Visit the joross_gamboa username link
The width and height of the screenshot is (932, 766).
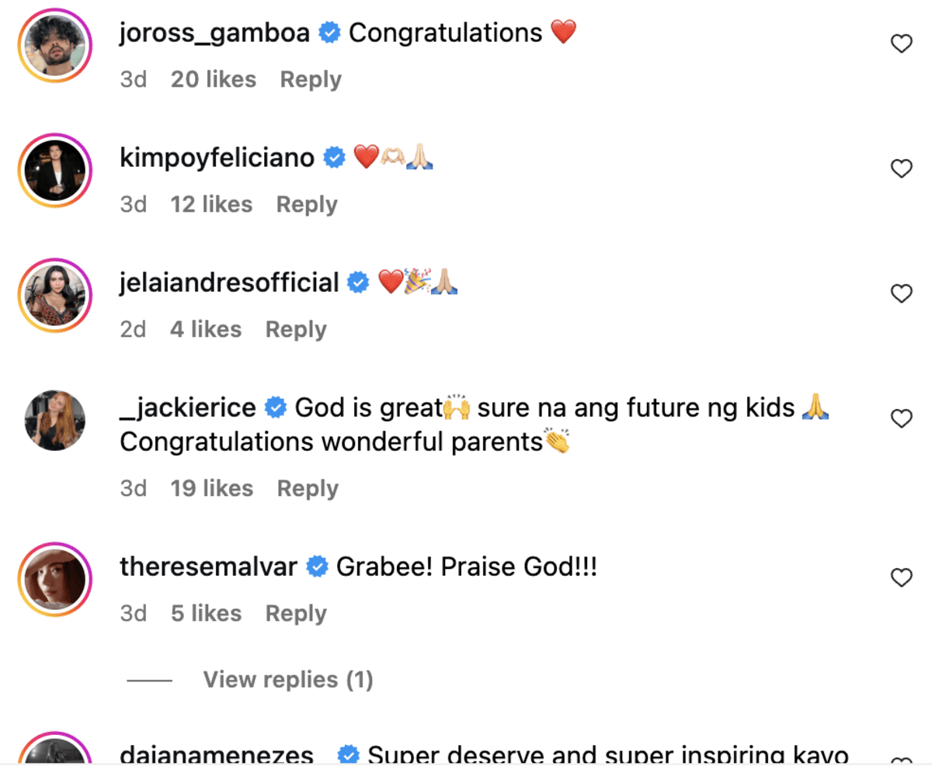[215, 33]
